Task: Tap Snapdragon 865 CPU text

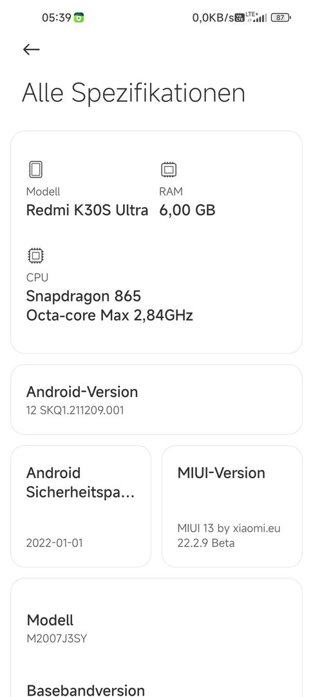Action: [84, 296]
